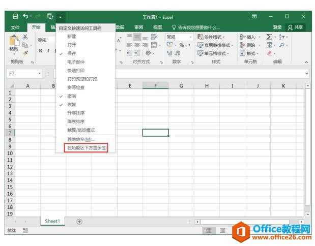This screenshot has height=246, width=315.
Task: Click the bottom align icon
Action: [x=145, y=37]
